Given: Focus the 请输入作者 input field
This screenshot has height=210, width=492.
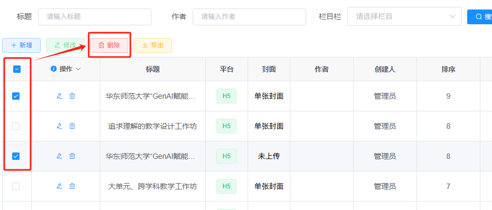Looking at the screenshot, I should (x=250, y=16).
